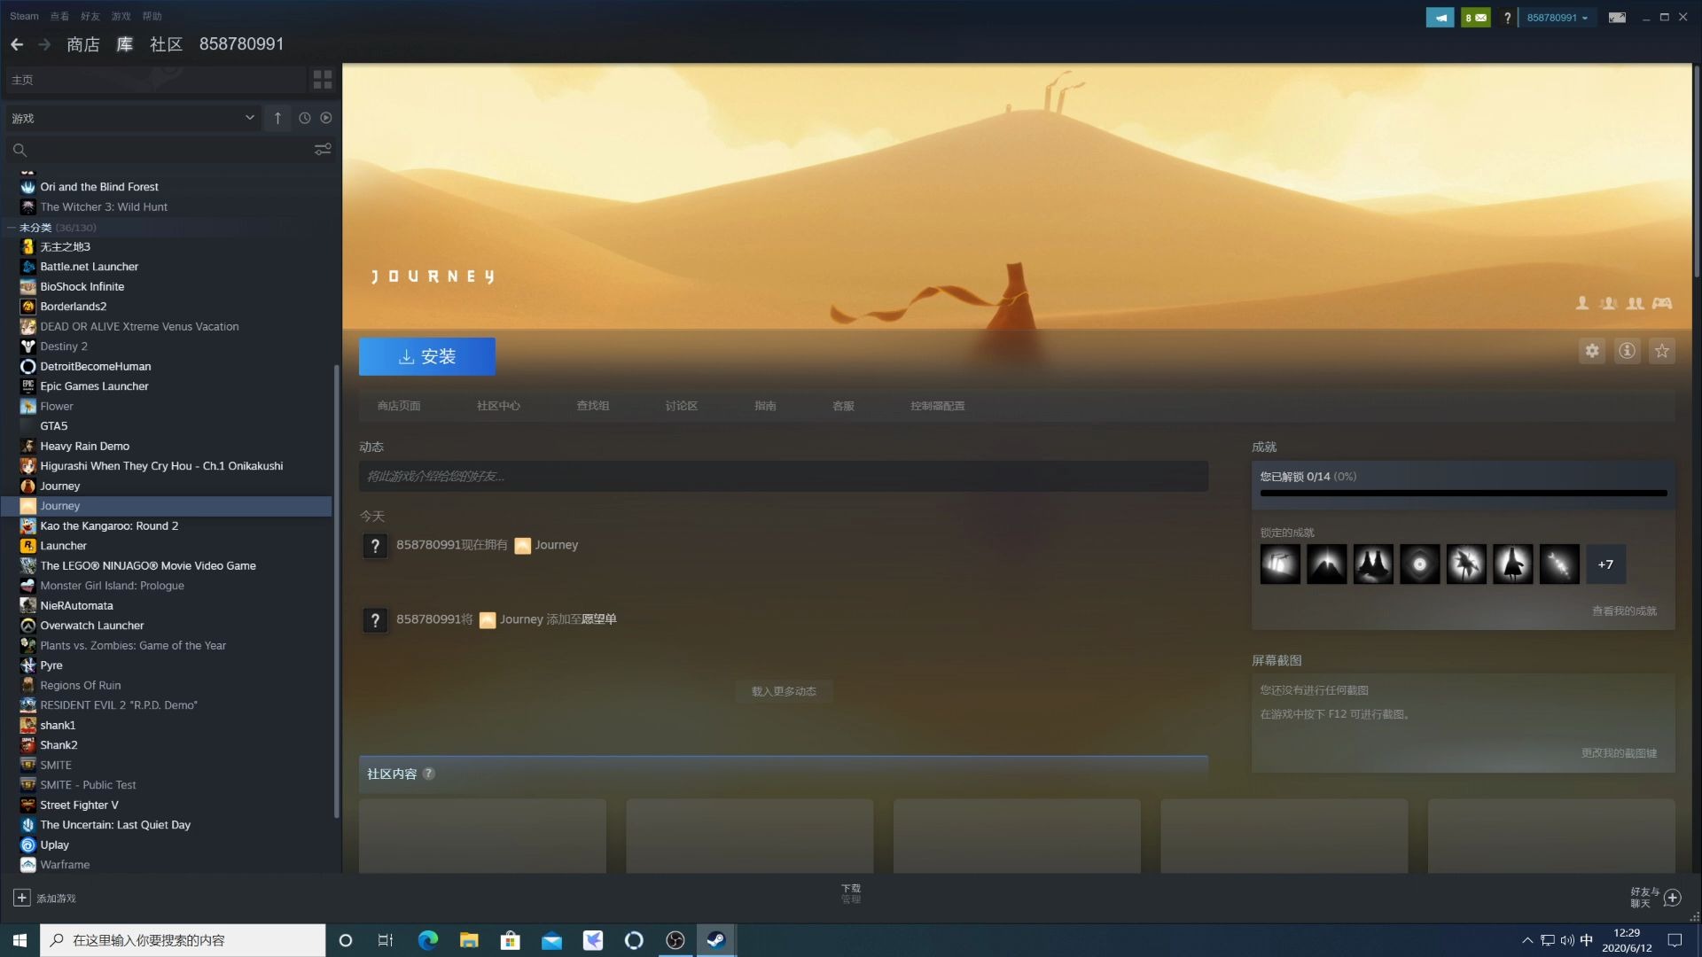This screenshot has width=1702, height=957.
Task: Go to the Library tab
Action: [125, 44]
